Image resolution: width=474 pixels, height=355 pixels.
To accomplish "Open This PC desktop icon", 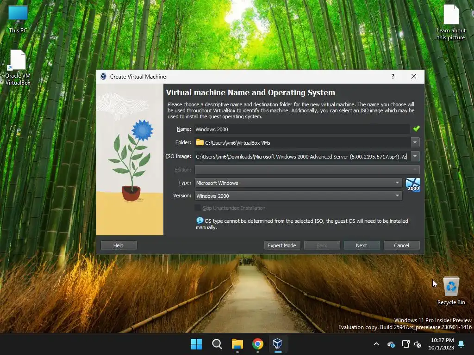I will pos(18,18).
